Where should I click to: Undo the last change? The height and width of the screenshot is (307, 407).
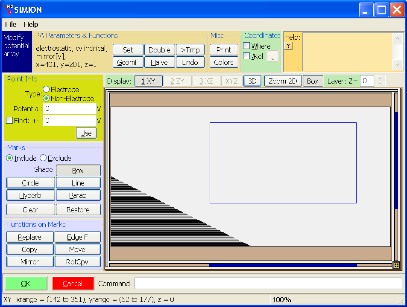[190, 62]
